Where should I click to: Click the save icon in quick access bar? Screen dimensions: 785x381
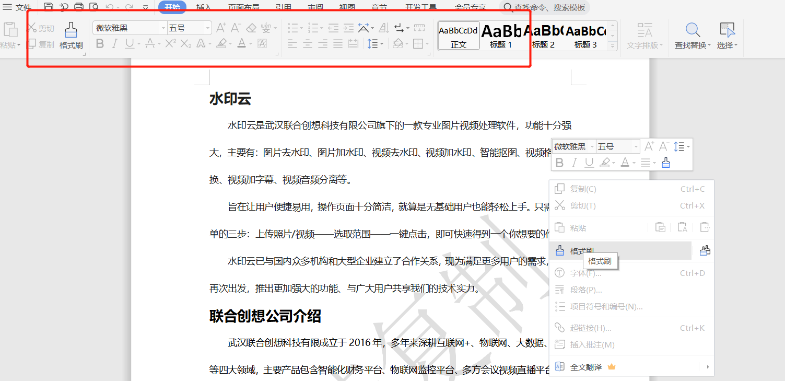(x=49, y=7)
